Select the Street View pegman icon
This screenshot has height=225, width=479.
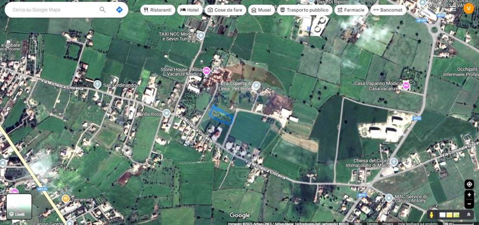click(x=432, y=214)
